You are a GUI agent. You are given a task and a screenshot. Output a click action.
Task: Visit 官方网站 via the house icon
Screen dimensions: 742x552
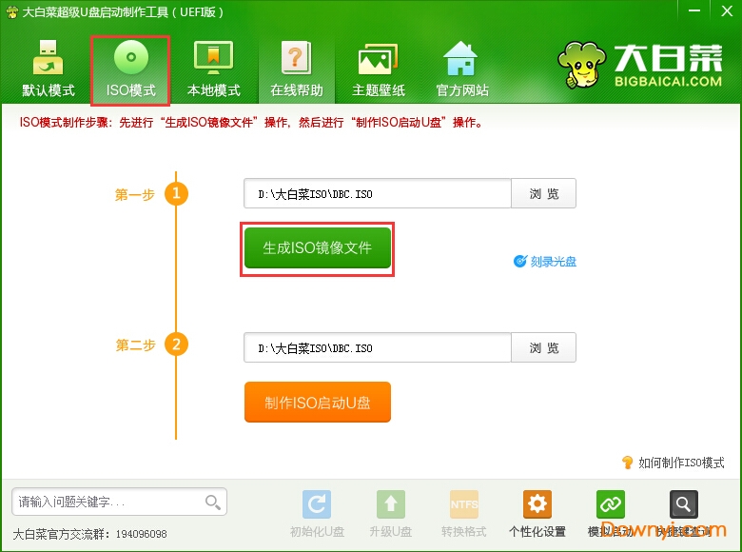tap(461, 69)
